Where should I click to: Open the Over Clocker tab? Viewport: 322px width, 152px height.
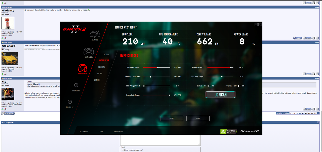104,60
